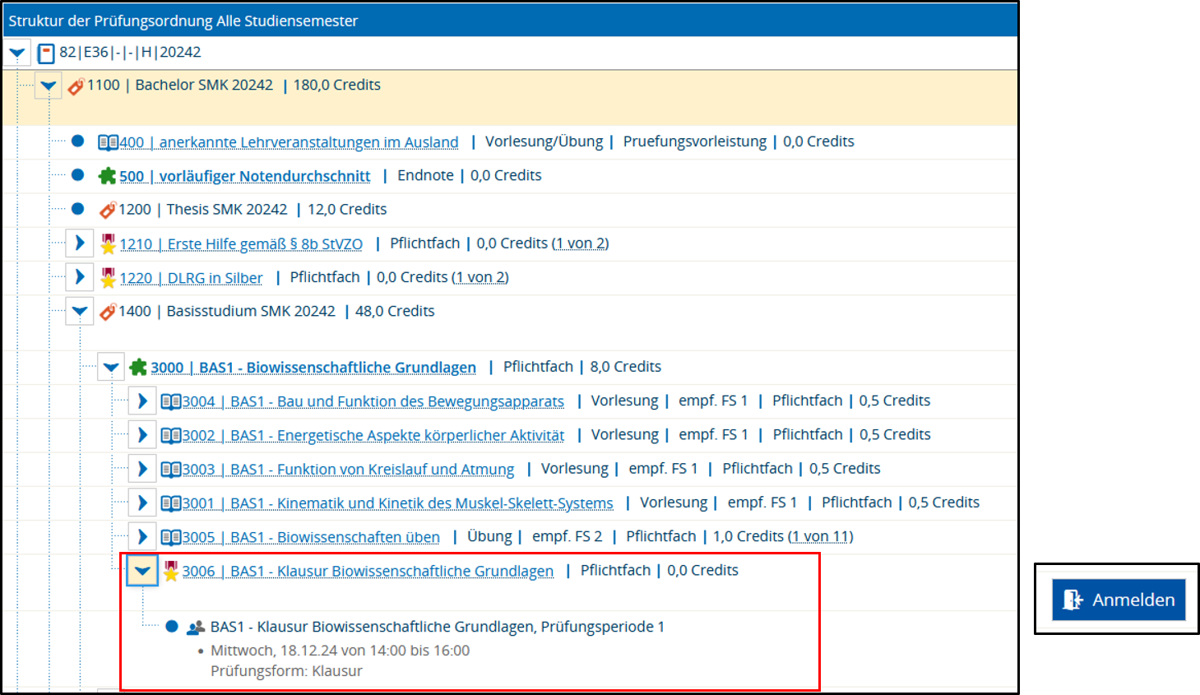Click the book icon of 400 anerkannte Lehrveranstaltungen

(x=108, y=142)
